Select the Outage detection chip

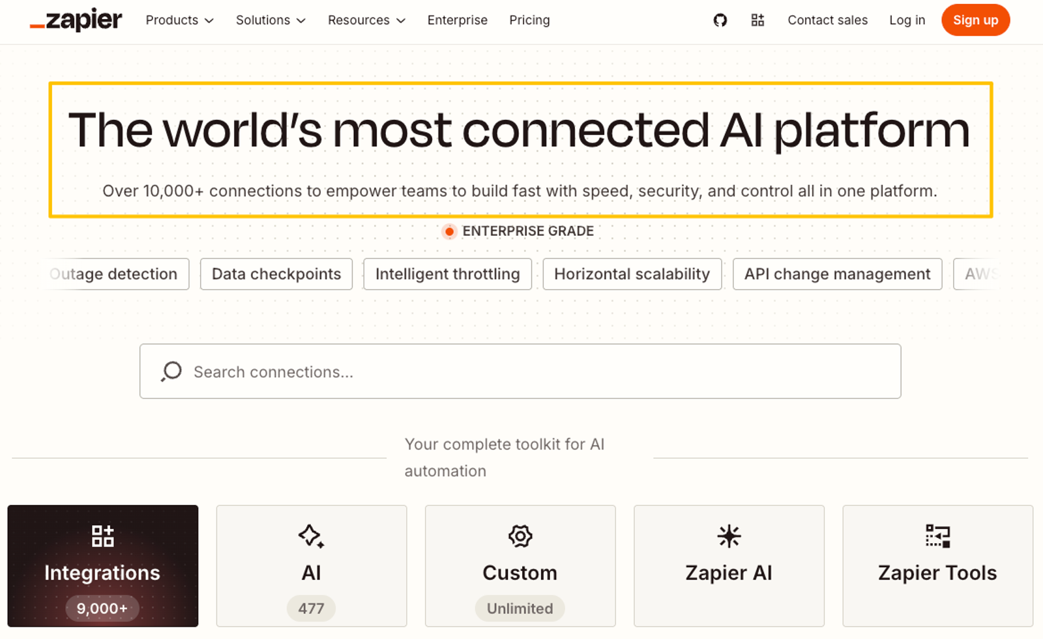pyautogui.click(x=119, y=274)
